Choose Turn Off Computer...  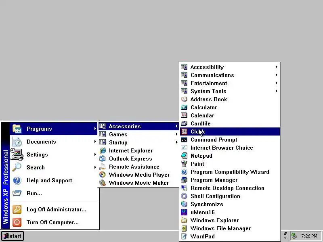(x=54, y=222)
